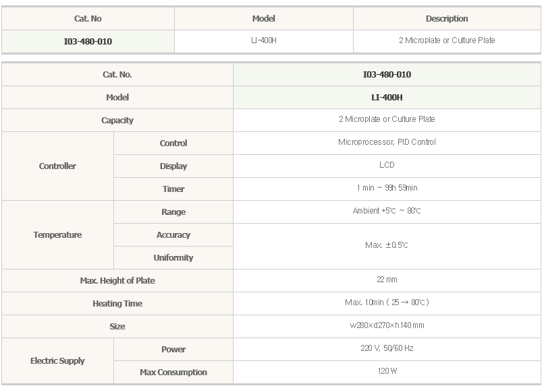Select the Max Consumption label
This screenshot has width=544, height=386.
[x=173, y=373]
